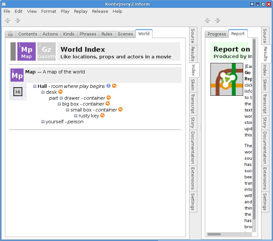The width and height of the screenshot is (273, 241).
Task: Jump to source via arrow beside desk
Action: tap(60, 92)
